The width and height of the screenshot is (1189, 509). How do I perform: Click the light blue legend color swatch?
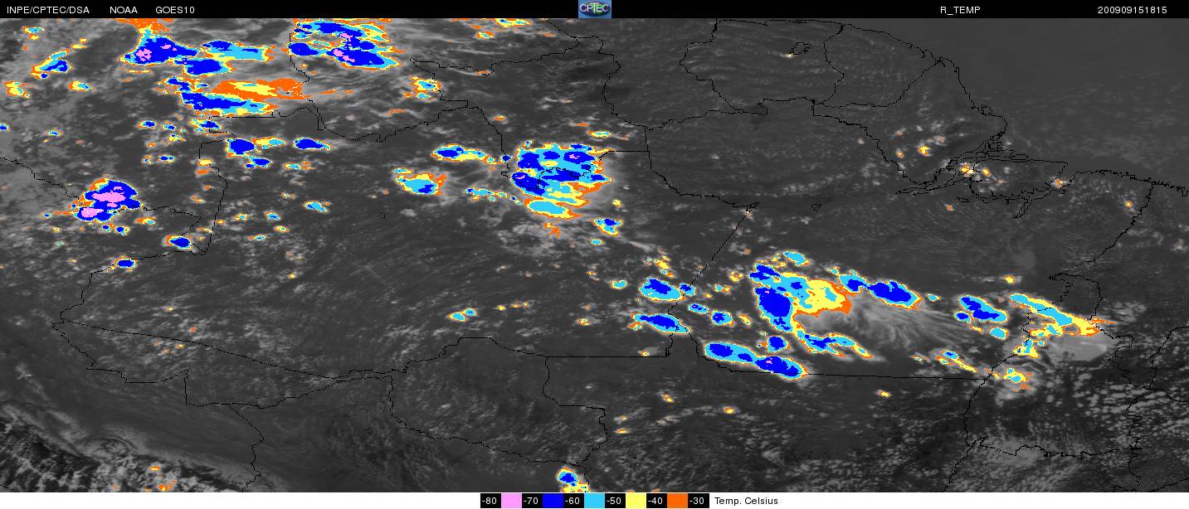(x=595, y=501)
